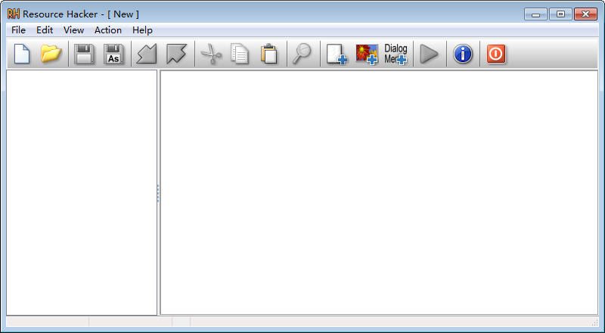Click the Save As floppy icon
Viewport: 605px width, 333px height.
[113, 54]
